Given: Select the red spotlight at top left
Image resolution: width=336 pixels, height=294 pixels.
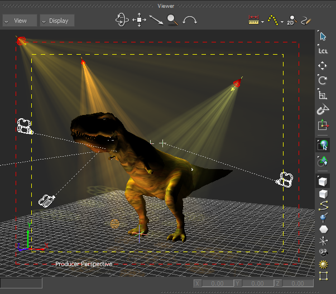Looking at the screenshot, I should pos(21,40).
